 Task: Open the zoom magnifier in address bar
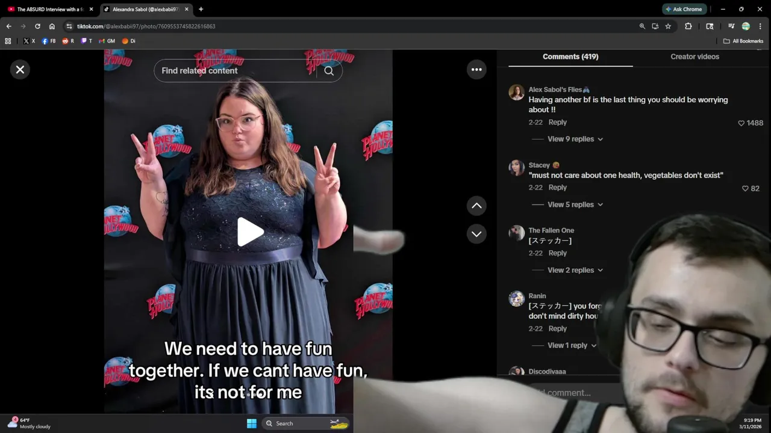(x=642, y=26)
